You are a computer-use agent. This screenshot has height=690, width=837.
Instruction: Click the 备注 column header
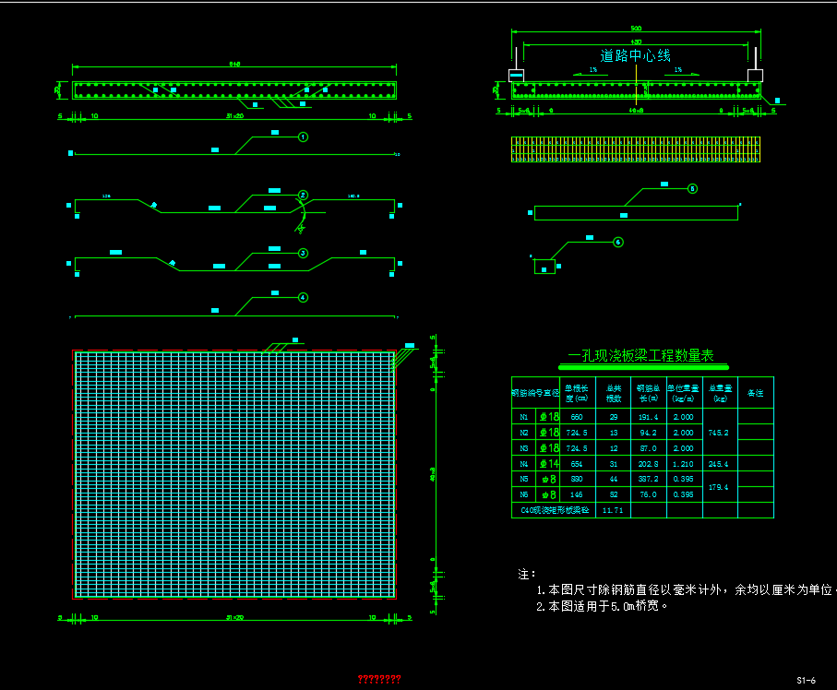click(755, 393)
